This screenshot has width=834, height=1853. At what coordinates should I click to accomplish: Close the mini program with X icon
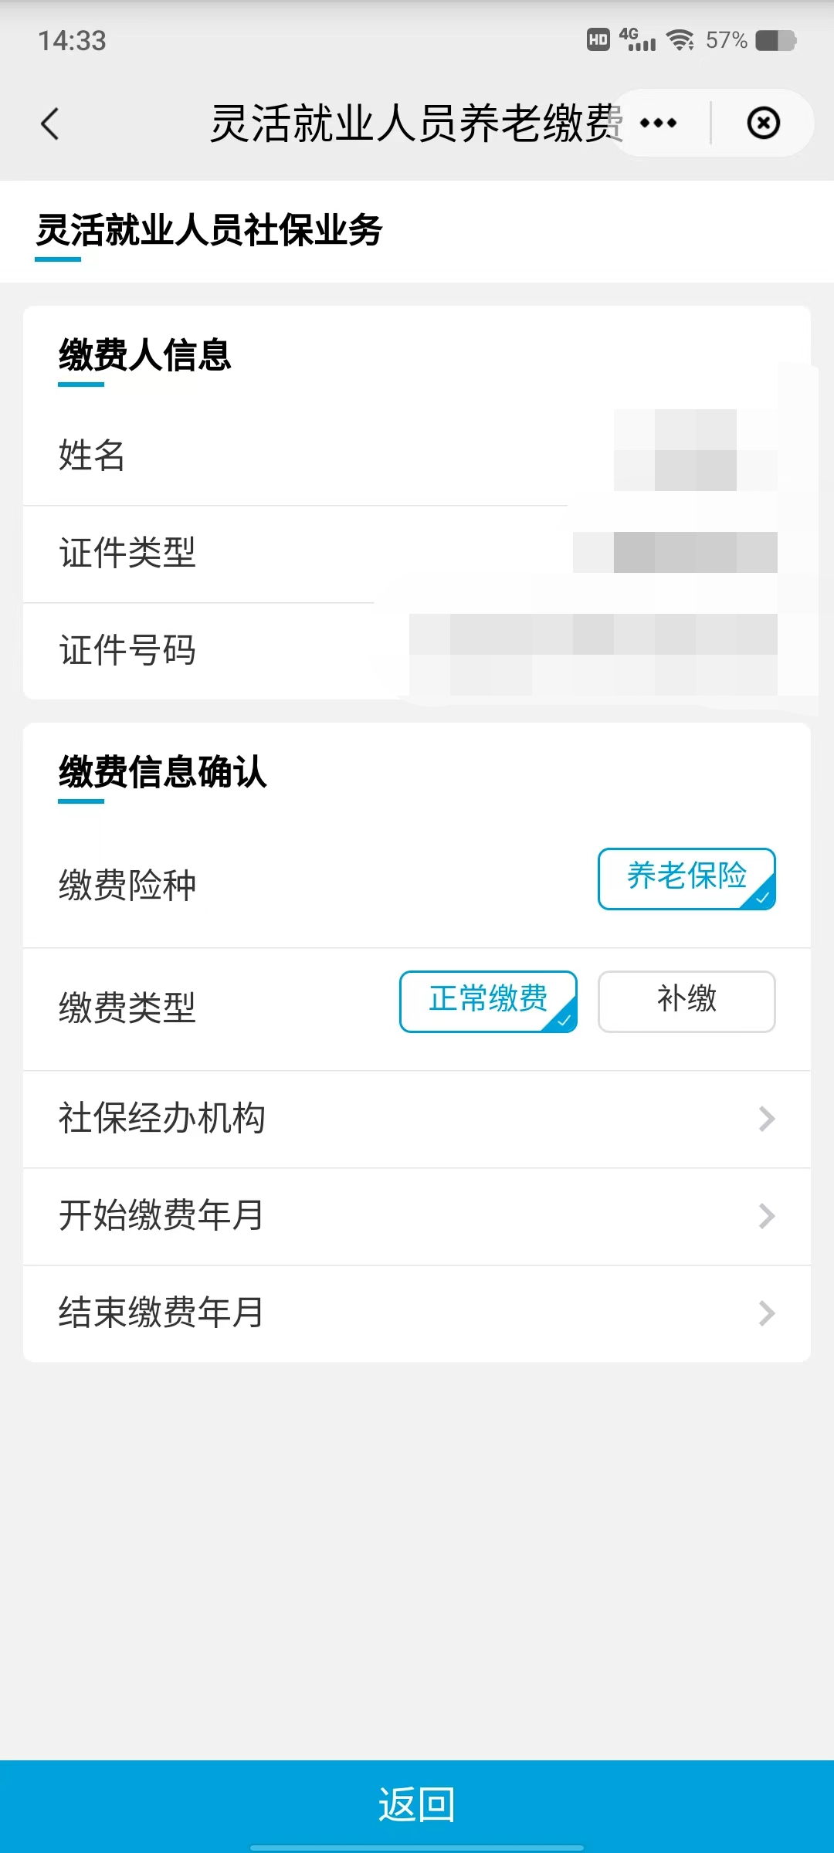coord(763,124)
